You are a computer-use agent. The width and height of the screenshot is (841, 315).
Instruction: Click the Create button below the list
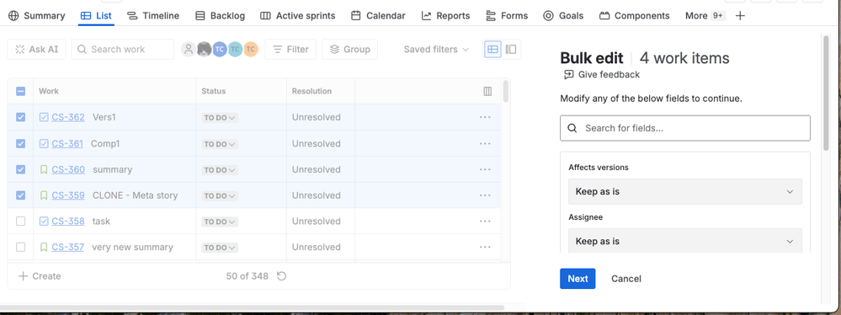point(40,275)
